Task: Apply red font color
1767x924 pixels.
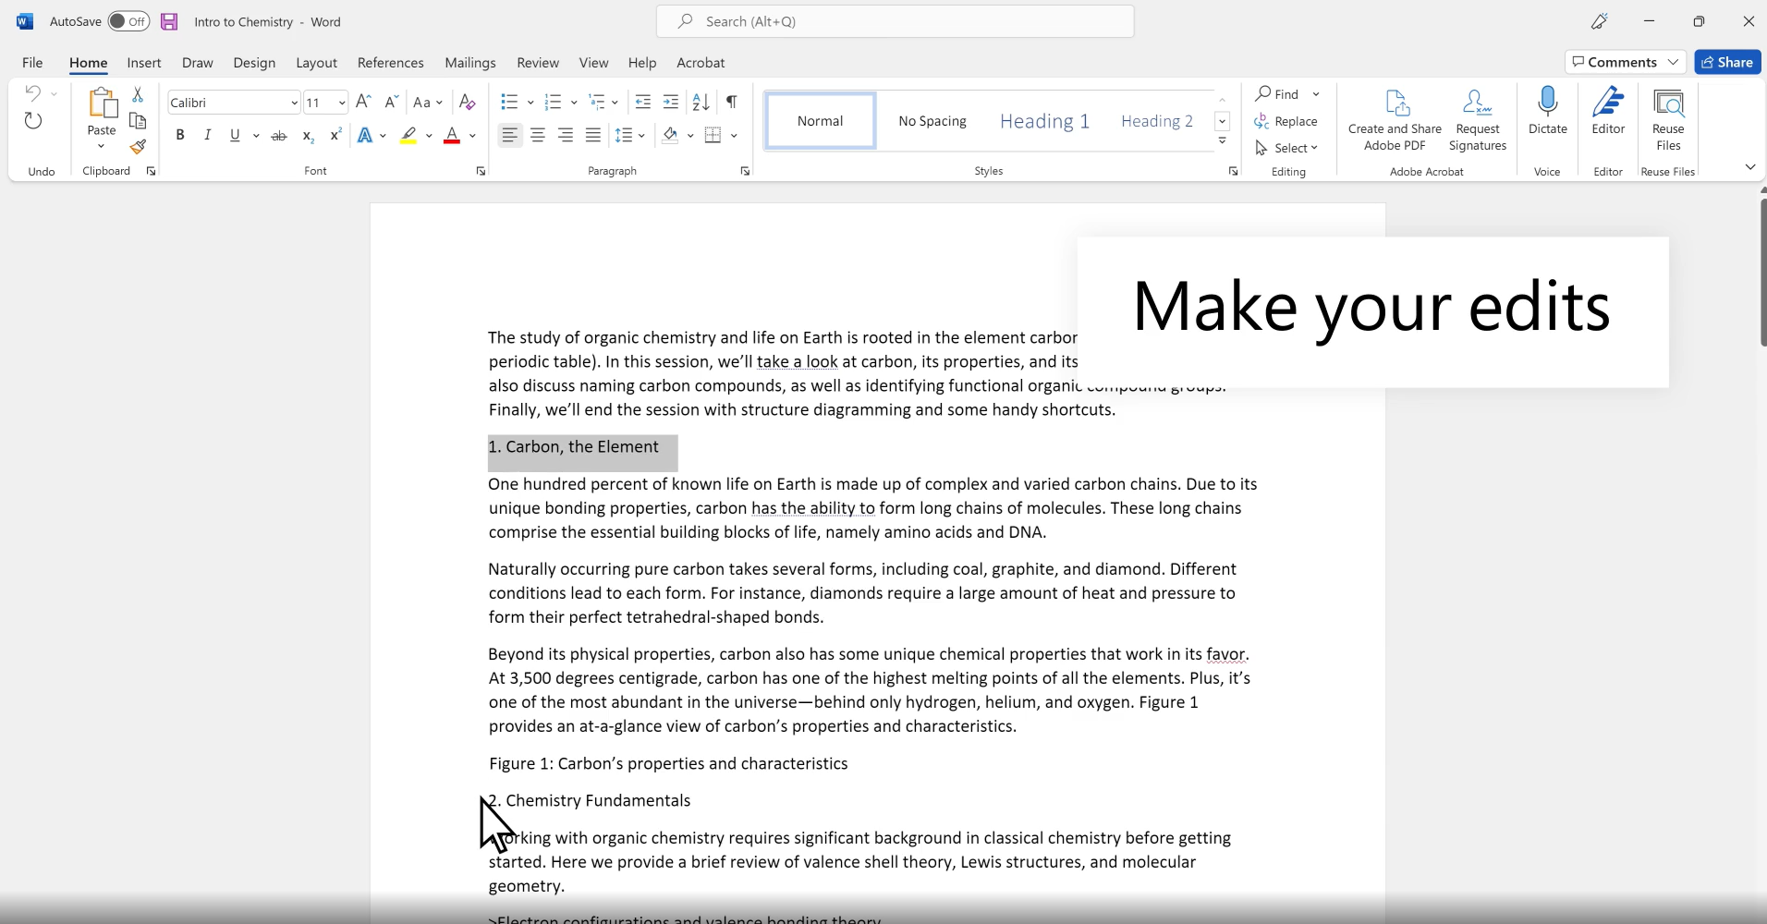Action: (452, 136)
